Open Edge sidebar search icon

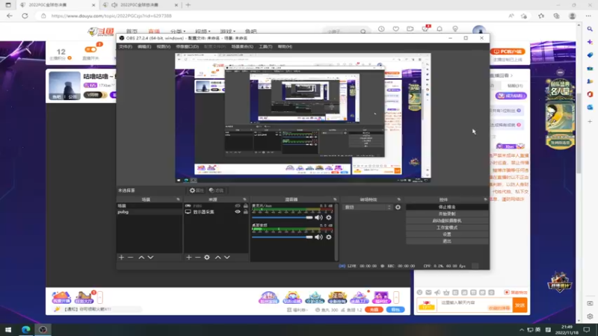[x=590, y=29]
